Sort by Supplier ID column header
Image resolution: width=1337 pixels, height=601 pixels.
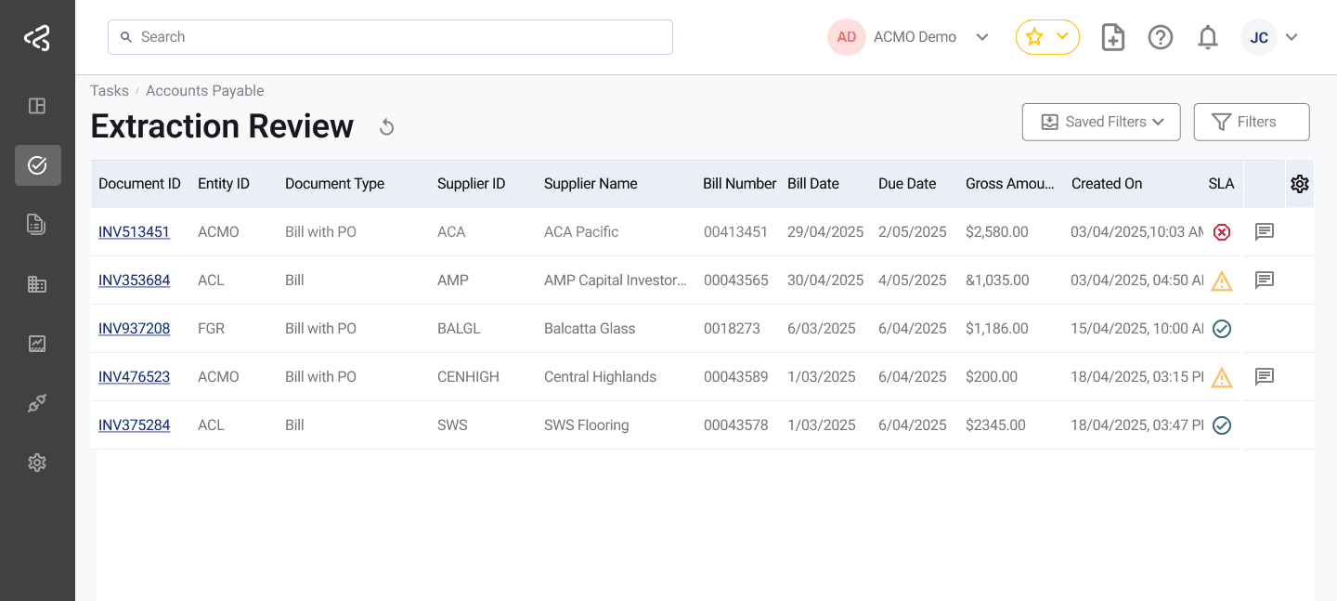(x=472, y=184)
